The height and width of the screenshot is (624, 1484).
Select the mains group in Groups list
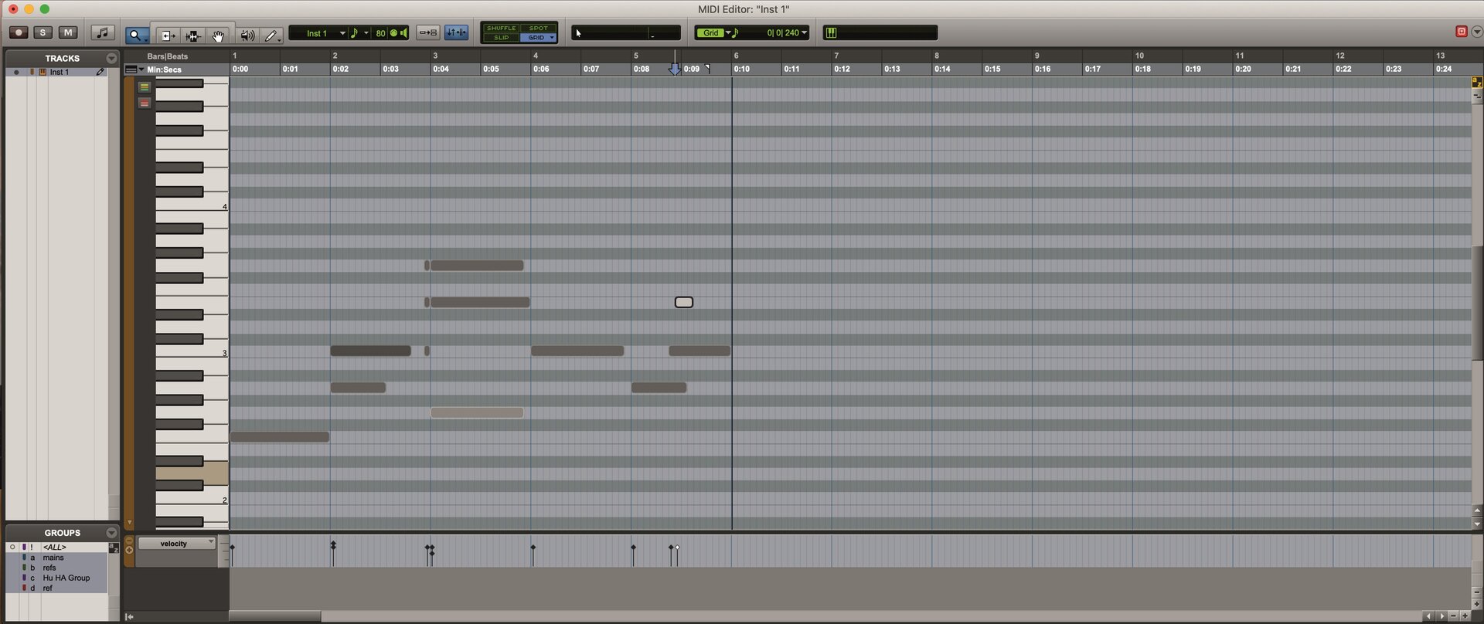[x=53, y=558]
